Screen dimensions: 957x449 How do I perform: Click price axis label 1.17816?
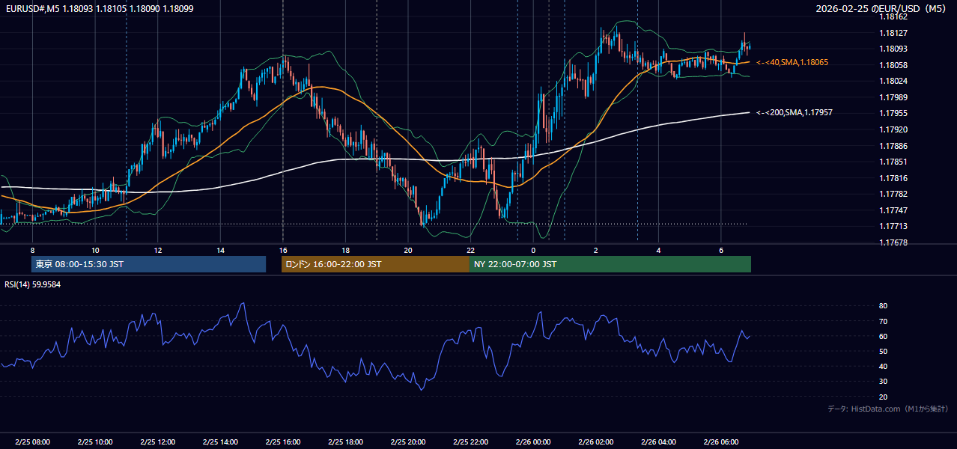pos(894,178)
